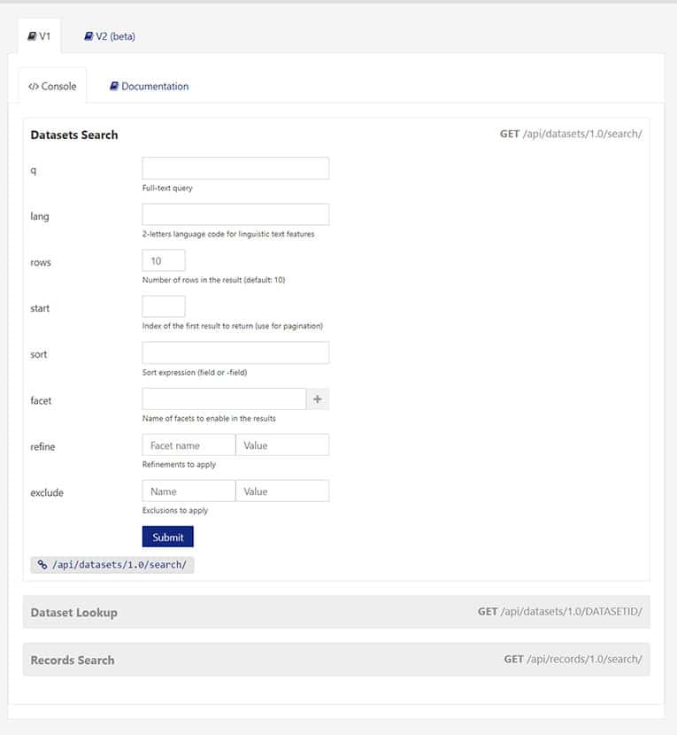
Task: Expand the Records Search section
Action: (x=73, y=660)
